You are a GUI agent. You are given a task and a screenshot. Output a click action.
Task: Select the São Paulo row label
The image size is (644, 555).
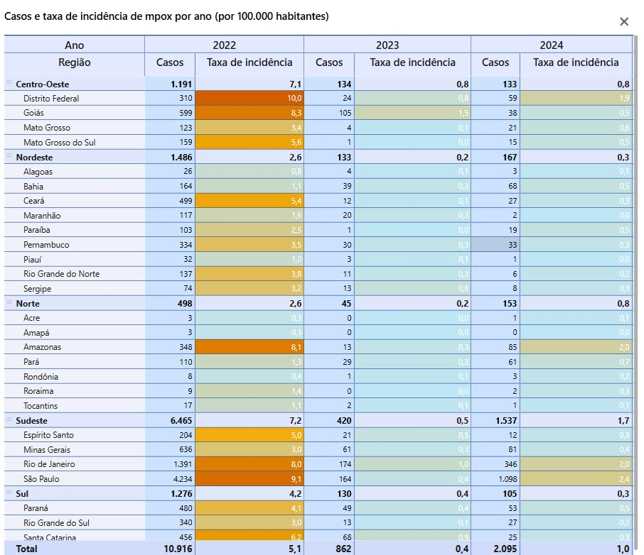click(x=41, y=479)
